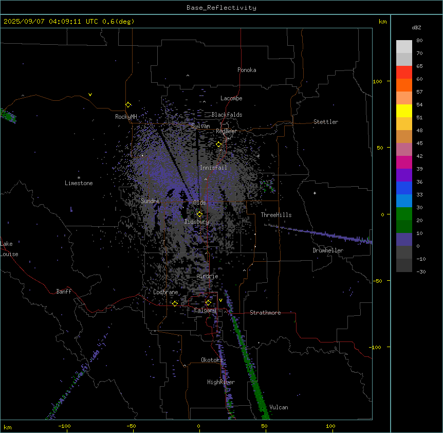Click the Ponoka city label
The width and height of the screenshot is (443, 433).
click(x=247, y=70)
